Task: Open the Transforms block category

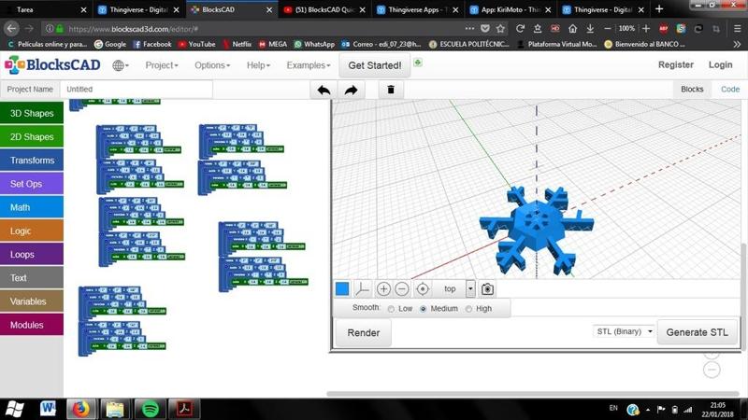Action: pos(32,161)
